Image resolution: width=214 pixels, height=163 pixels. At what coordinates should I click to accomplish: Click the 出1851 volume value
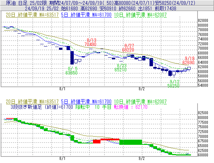[145, 9]
